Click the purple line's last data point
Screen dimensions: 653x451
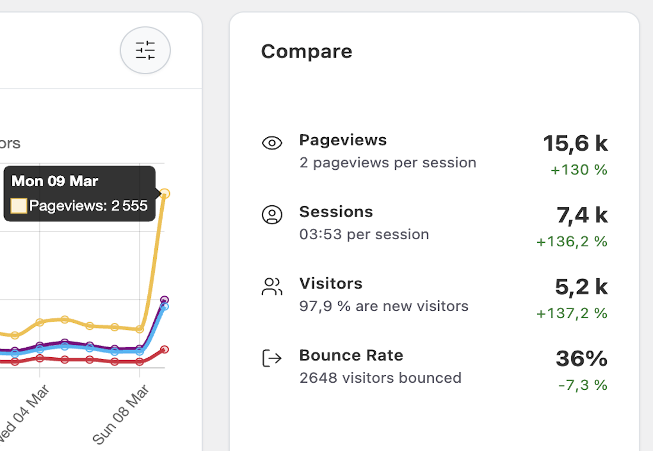pos(164,300)
